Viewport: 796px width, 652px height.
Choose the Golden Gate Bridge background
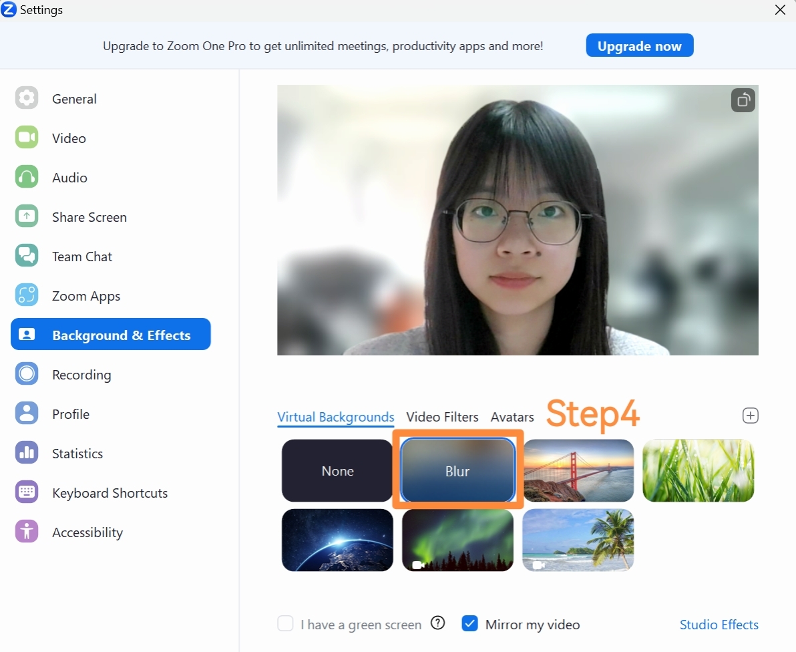pos(578,471)
